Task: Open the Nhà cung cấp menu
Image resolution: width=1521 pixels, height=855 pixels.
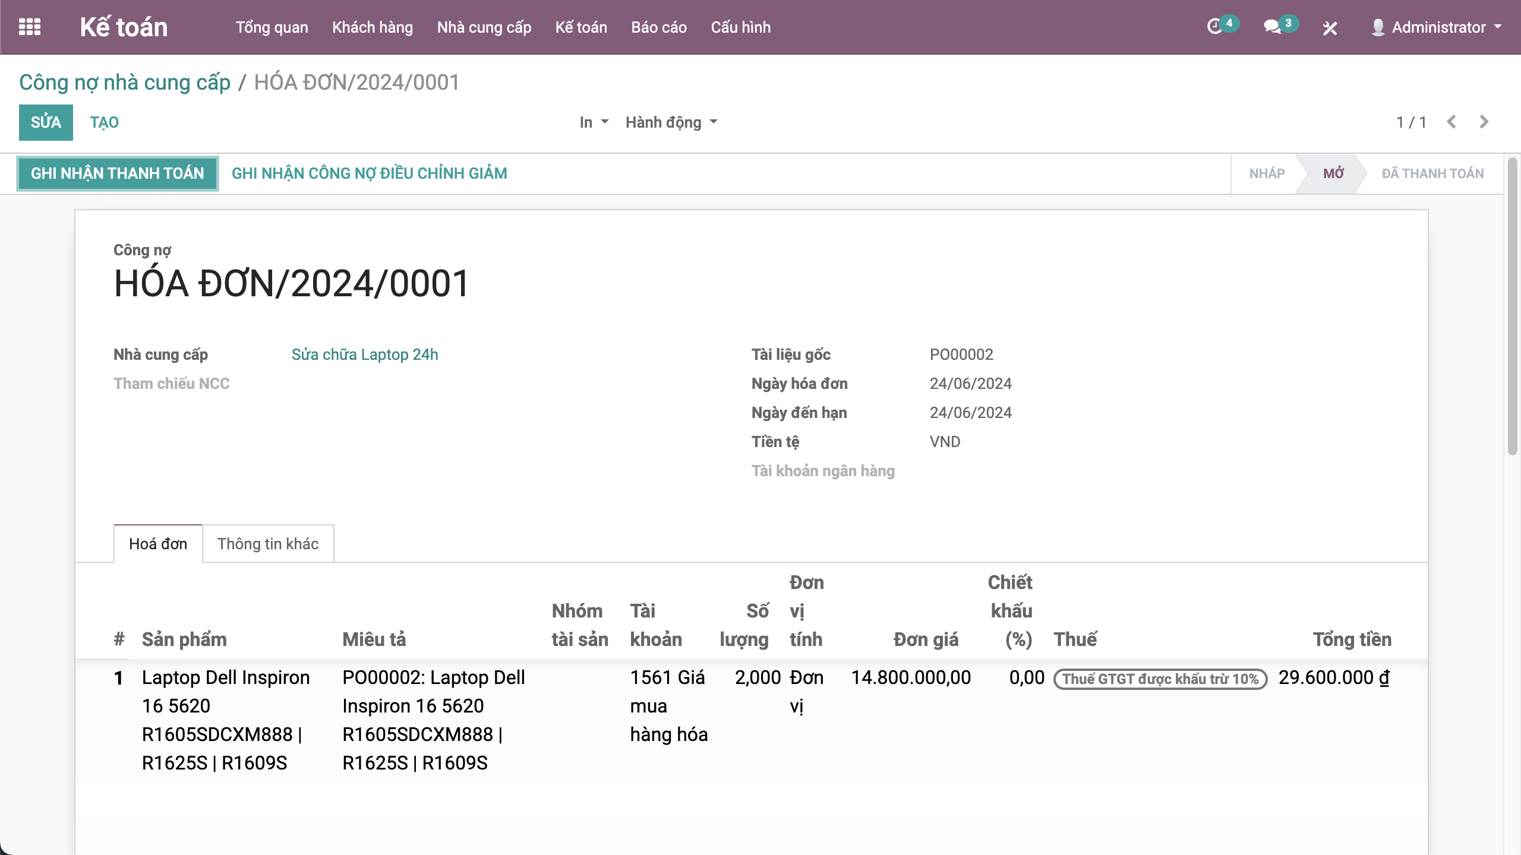Action: pyautogui.click(x=484, y=27)
